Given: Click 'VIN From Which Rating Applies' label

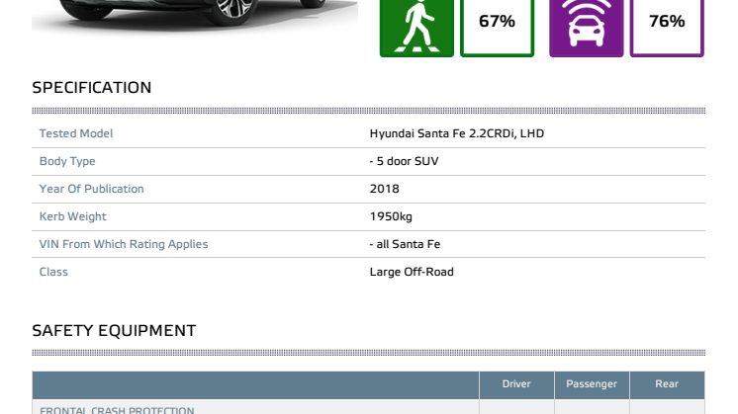Looking at the screenshot, I should [124, 244].
